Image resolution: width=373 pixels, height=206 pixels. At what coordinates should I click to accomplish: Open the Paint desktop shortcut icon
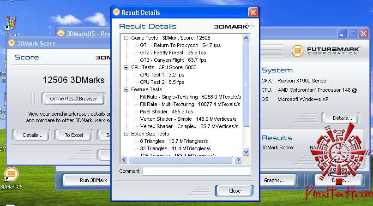click(x=11, y=24)
